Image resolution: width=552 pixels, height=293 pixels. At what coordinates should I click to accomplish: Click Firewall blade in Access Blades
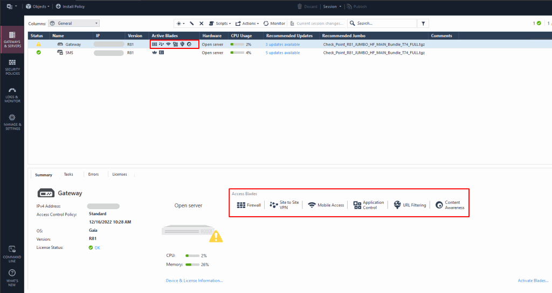pos(249,205)
